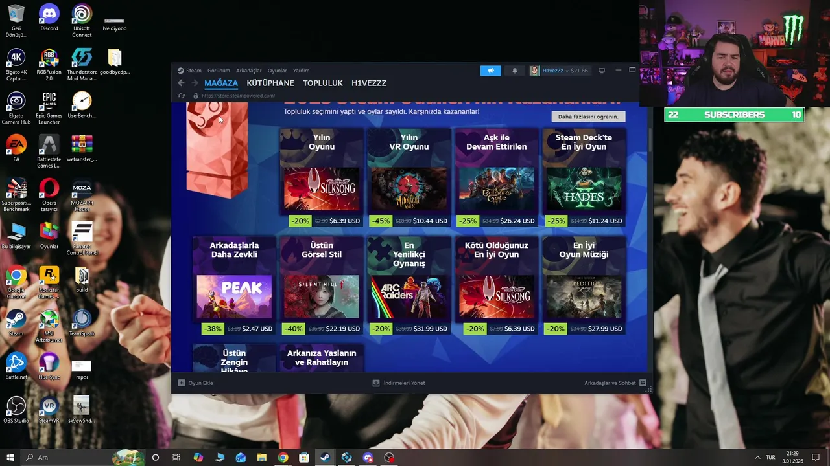
Task: Switch to the KÜTÜPHANE tab
Action: 270,83
